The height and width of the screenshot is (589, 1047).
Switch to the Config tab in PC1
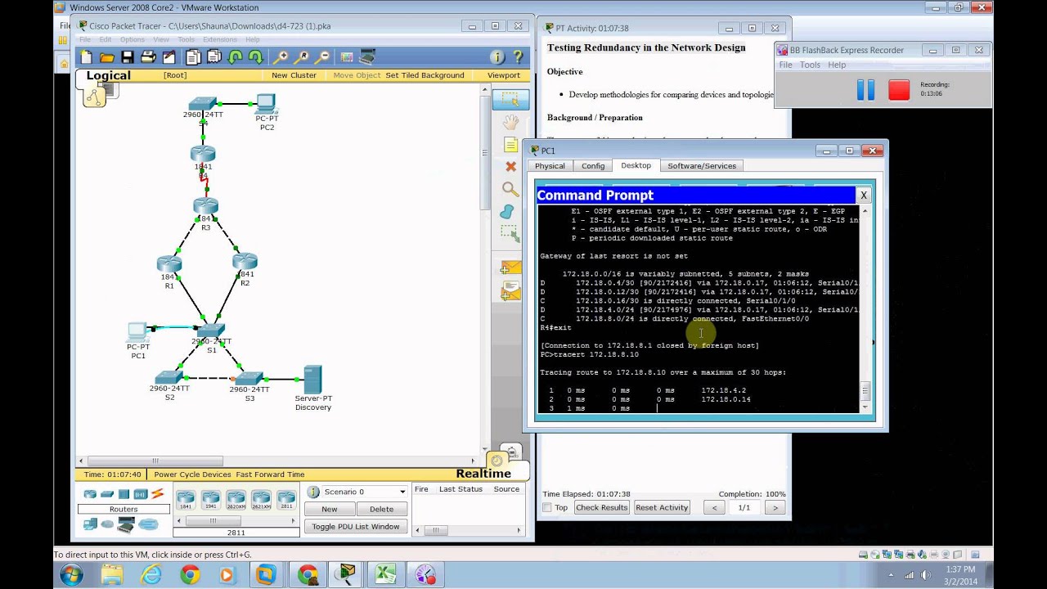click(x=593, y=166)
